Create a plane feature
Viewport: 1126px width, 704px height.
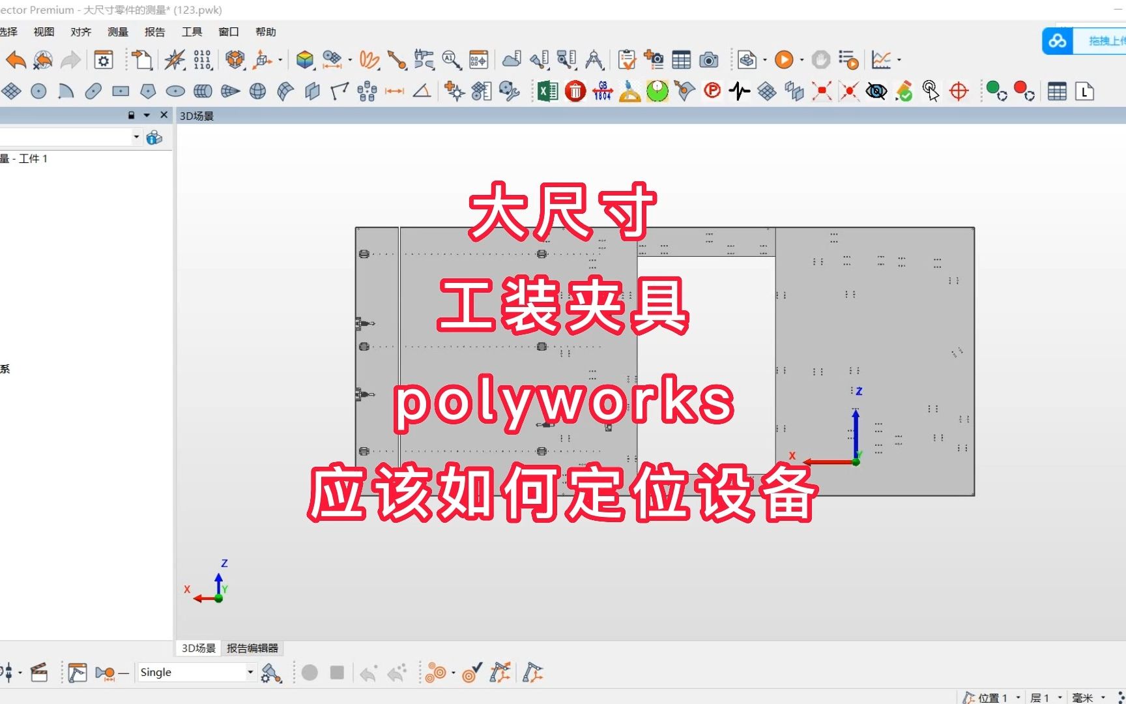(x=11, y=91)
